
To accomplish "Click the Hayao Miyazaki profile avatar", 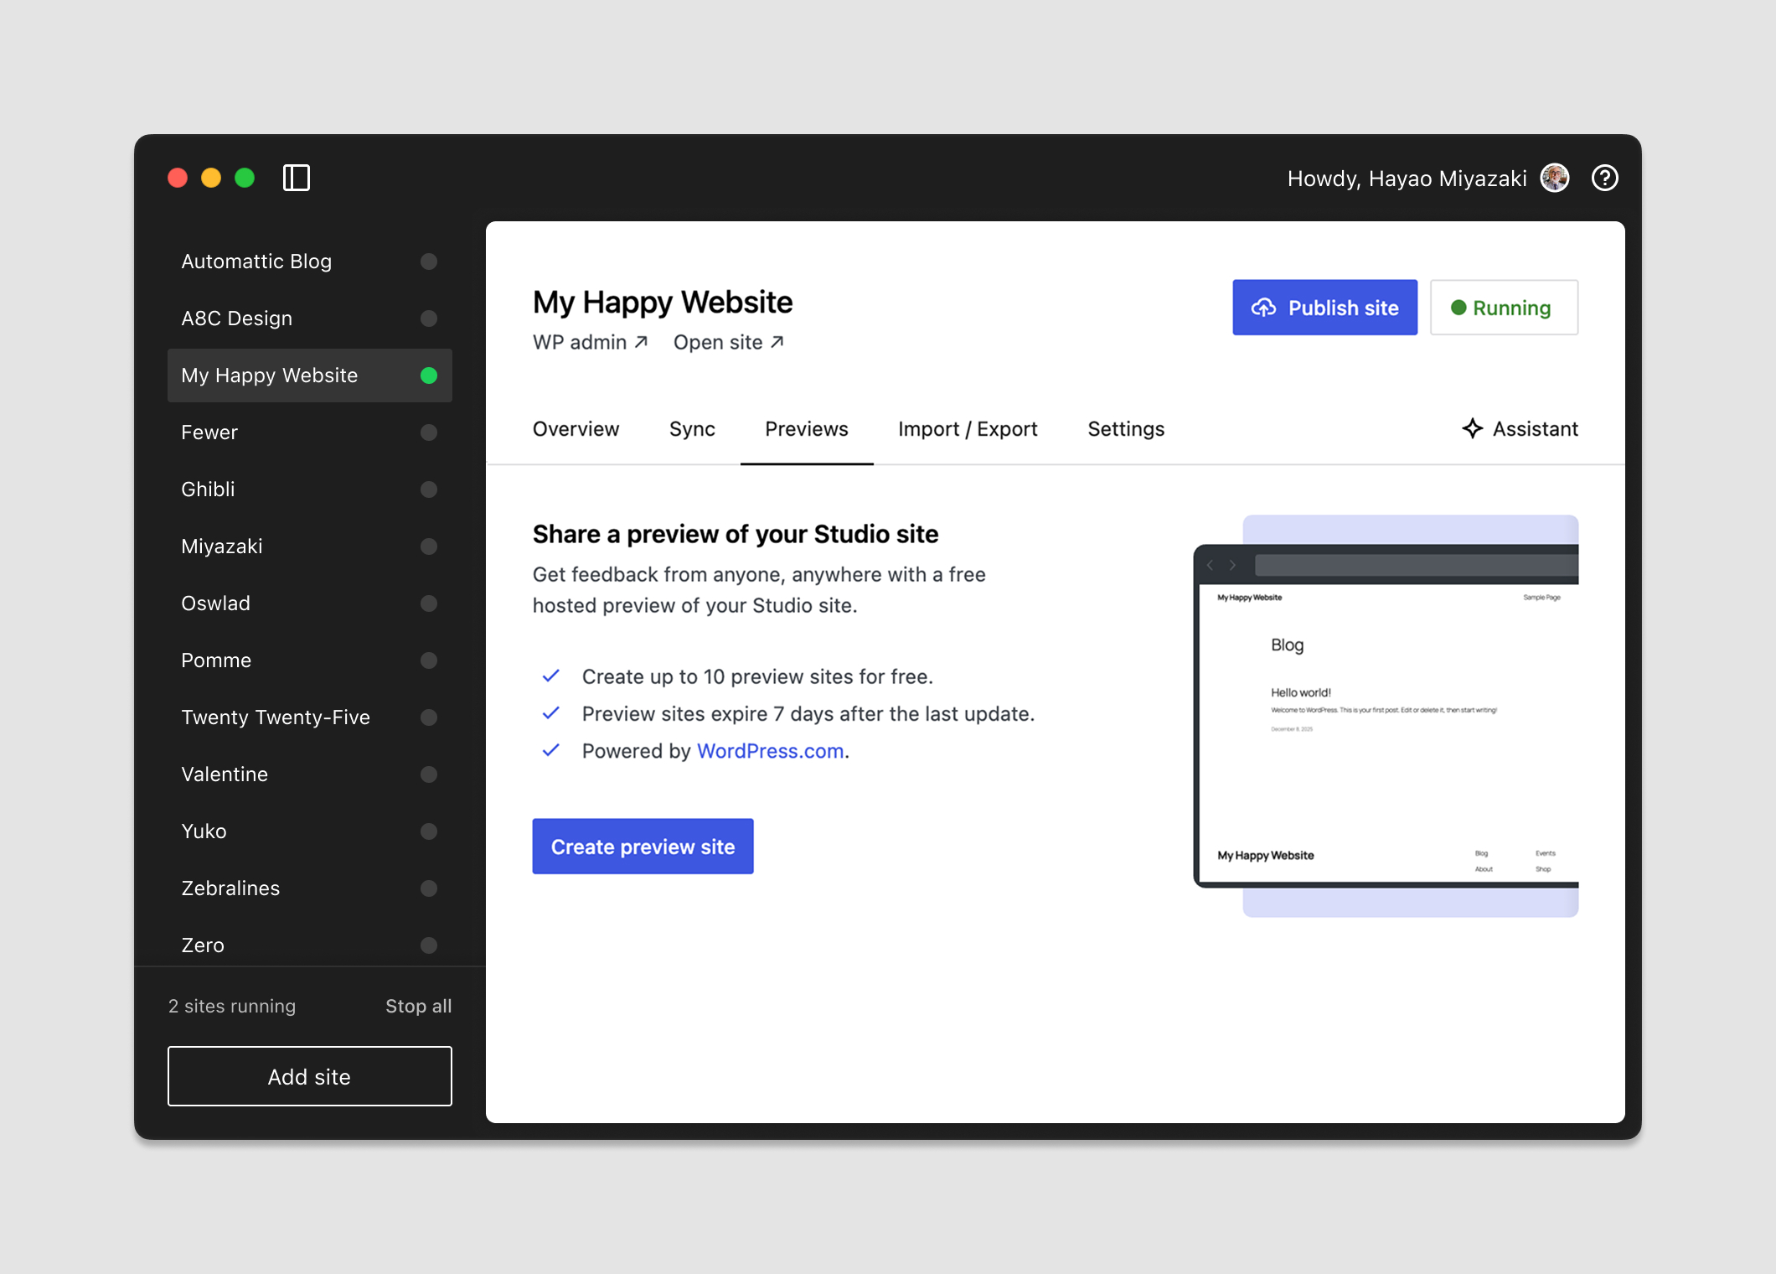I will (x=1555, y=178).
